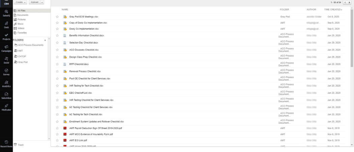Open Analytics from sidebar

pos(6,84)
